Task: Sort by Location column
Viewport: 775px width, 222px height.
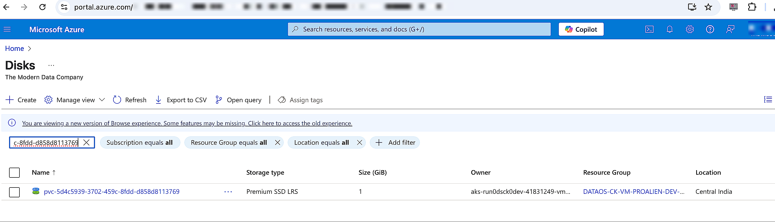Action: [708, 173]
